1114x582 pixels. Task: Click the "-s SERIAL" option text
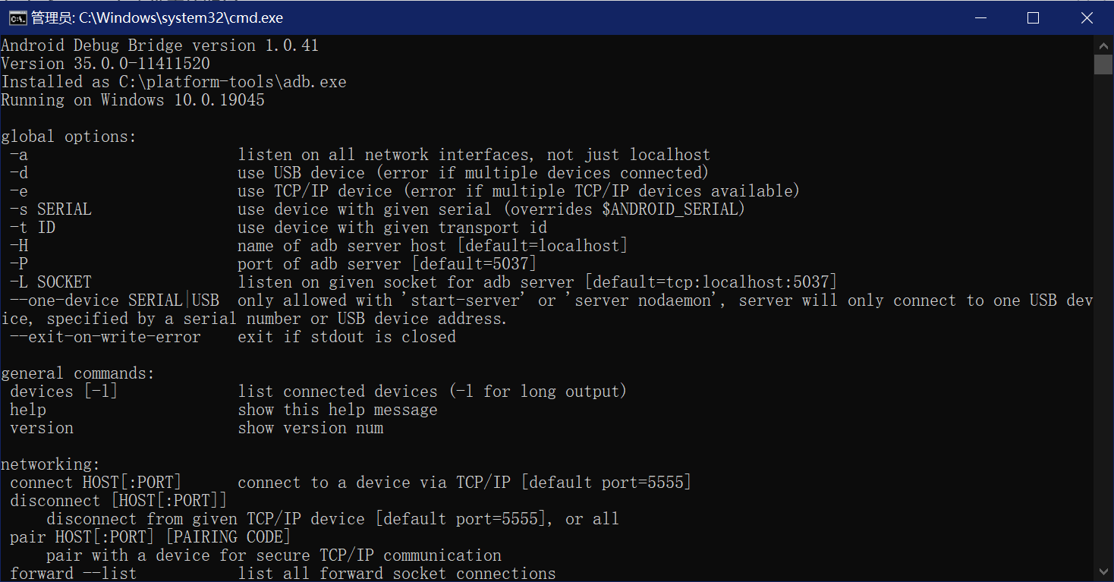click(x=51, y=209)
